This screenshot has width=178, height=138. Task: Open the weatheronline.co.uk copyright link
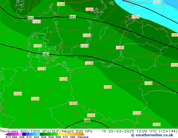[152, 135]
